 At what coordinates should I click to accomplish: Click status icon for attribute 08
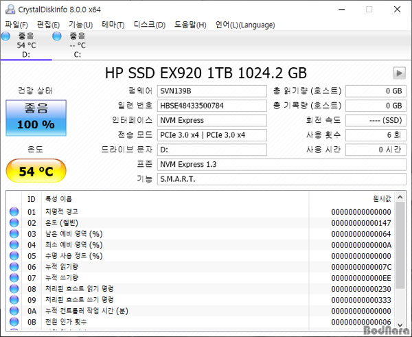pyautogui.click(x=14, y=289)
